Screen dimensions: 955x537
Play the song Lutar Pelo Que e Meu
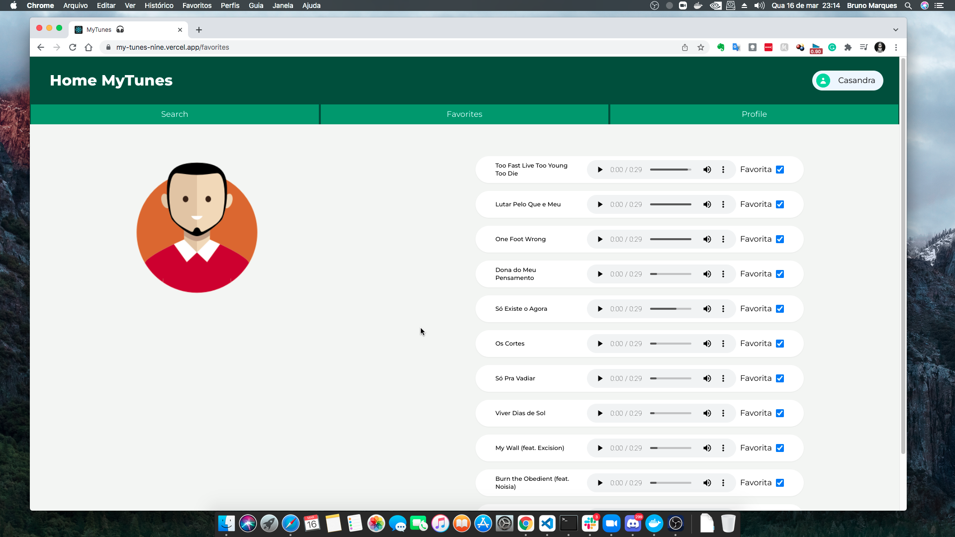[600, 204]
